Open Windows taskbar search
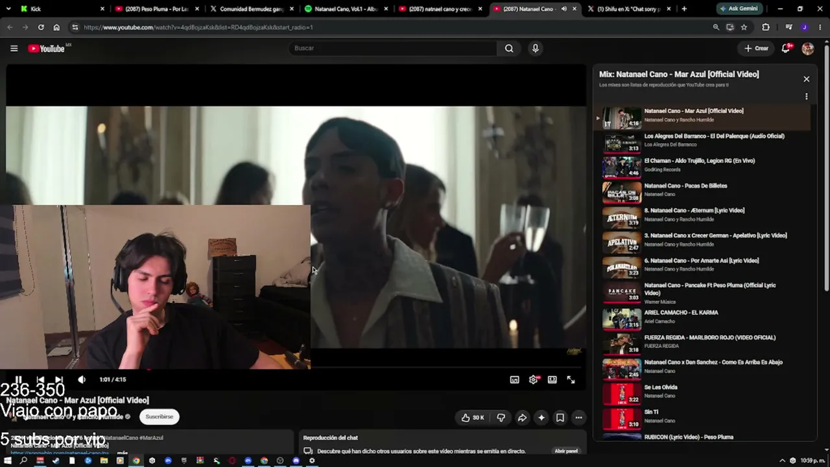 pyautogui.click(x=23, y=461)
